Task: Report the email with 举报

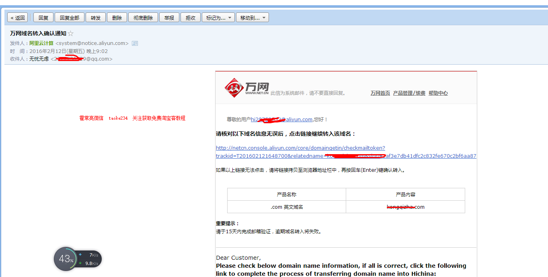Action: coord(169,18)
